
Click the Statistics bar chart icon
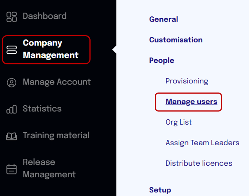12,109
